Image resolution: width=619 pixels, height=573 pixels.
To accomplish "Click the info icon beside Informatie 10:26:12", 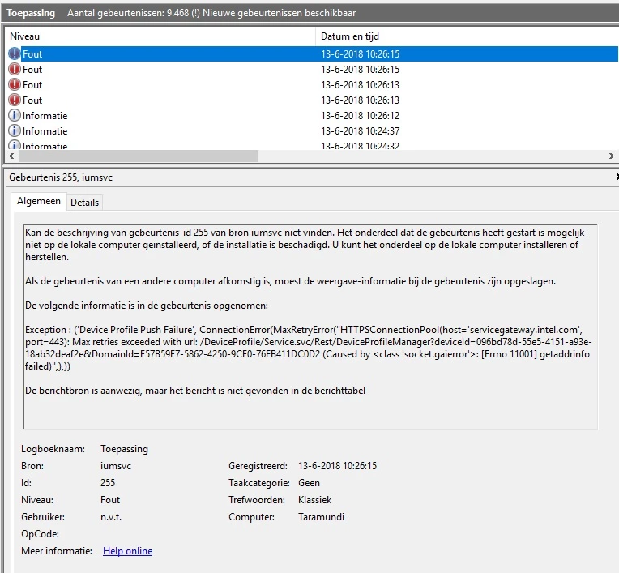I will [15, 115].
